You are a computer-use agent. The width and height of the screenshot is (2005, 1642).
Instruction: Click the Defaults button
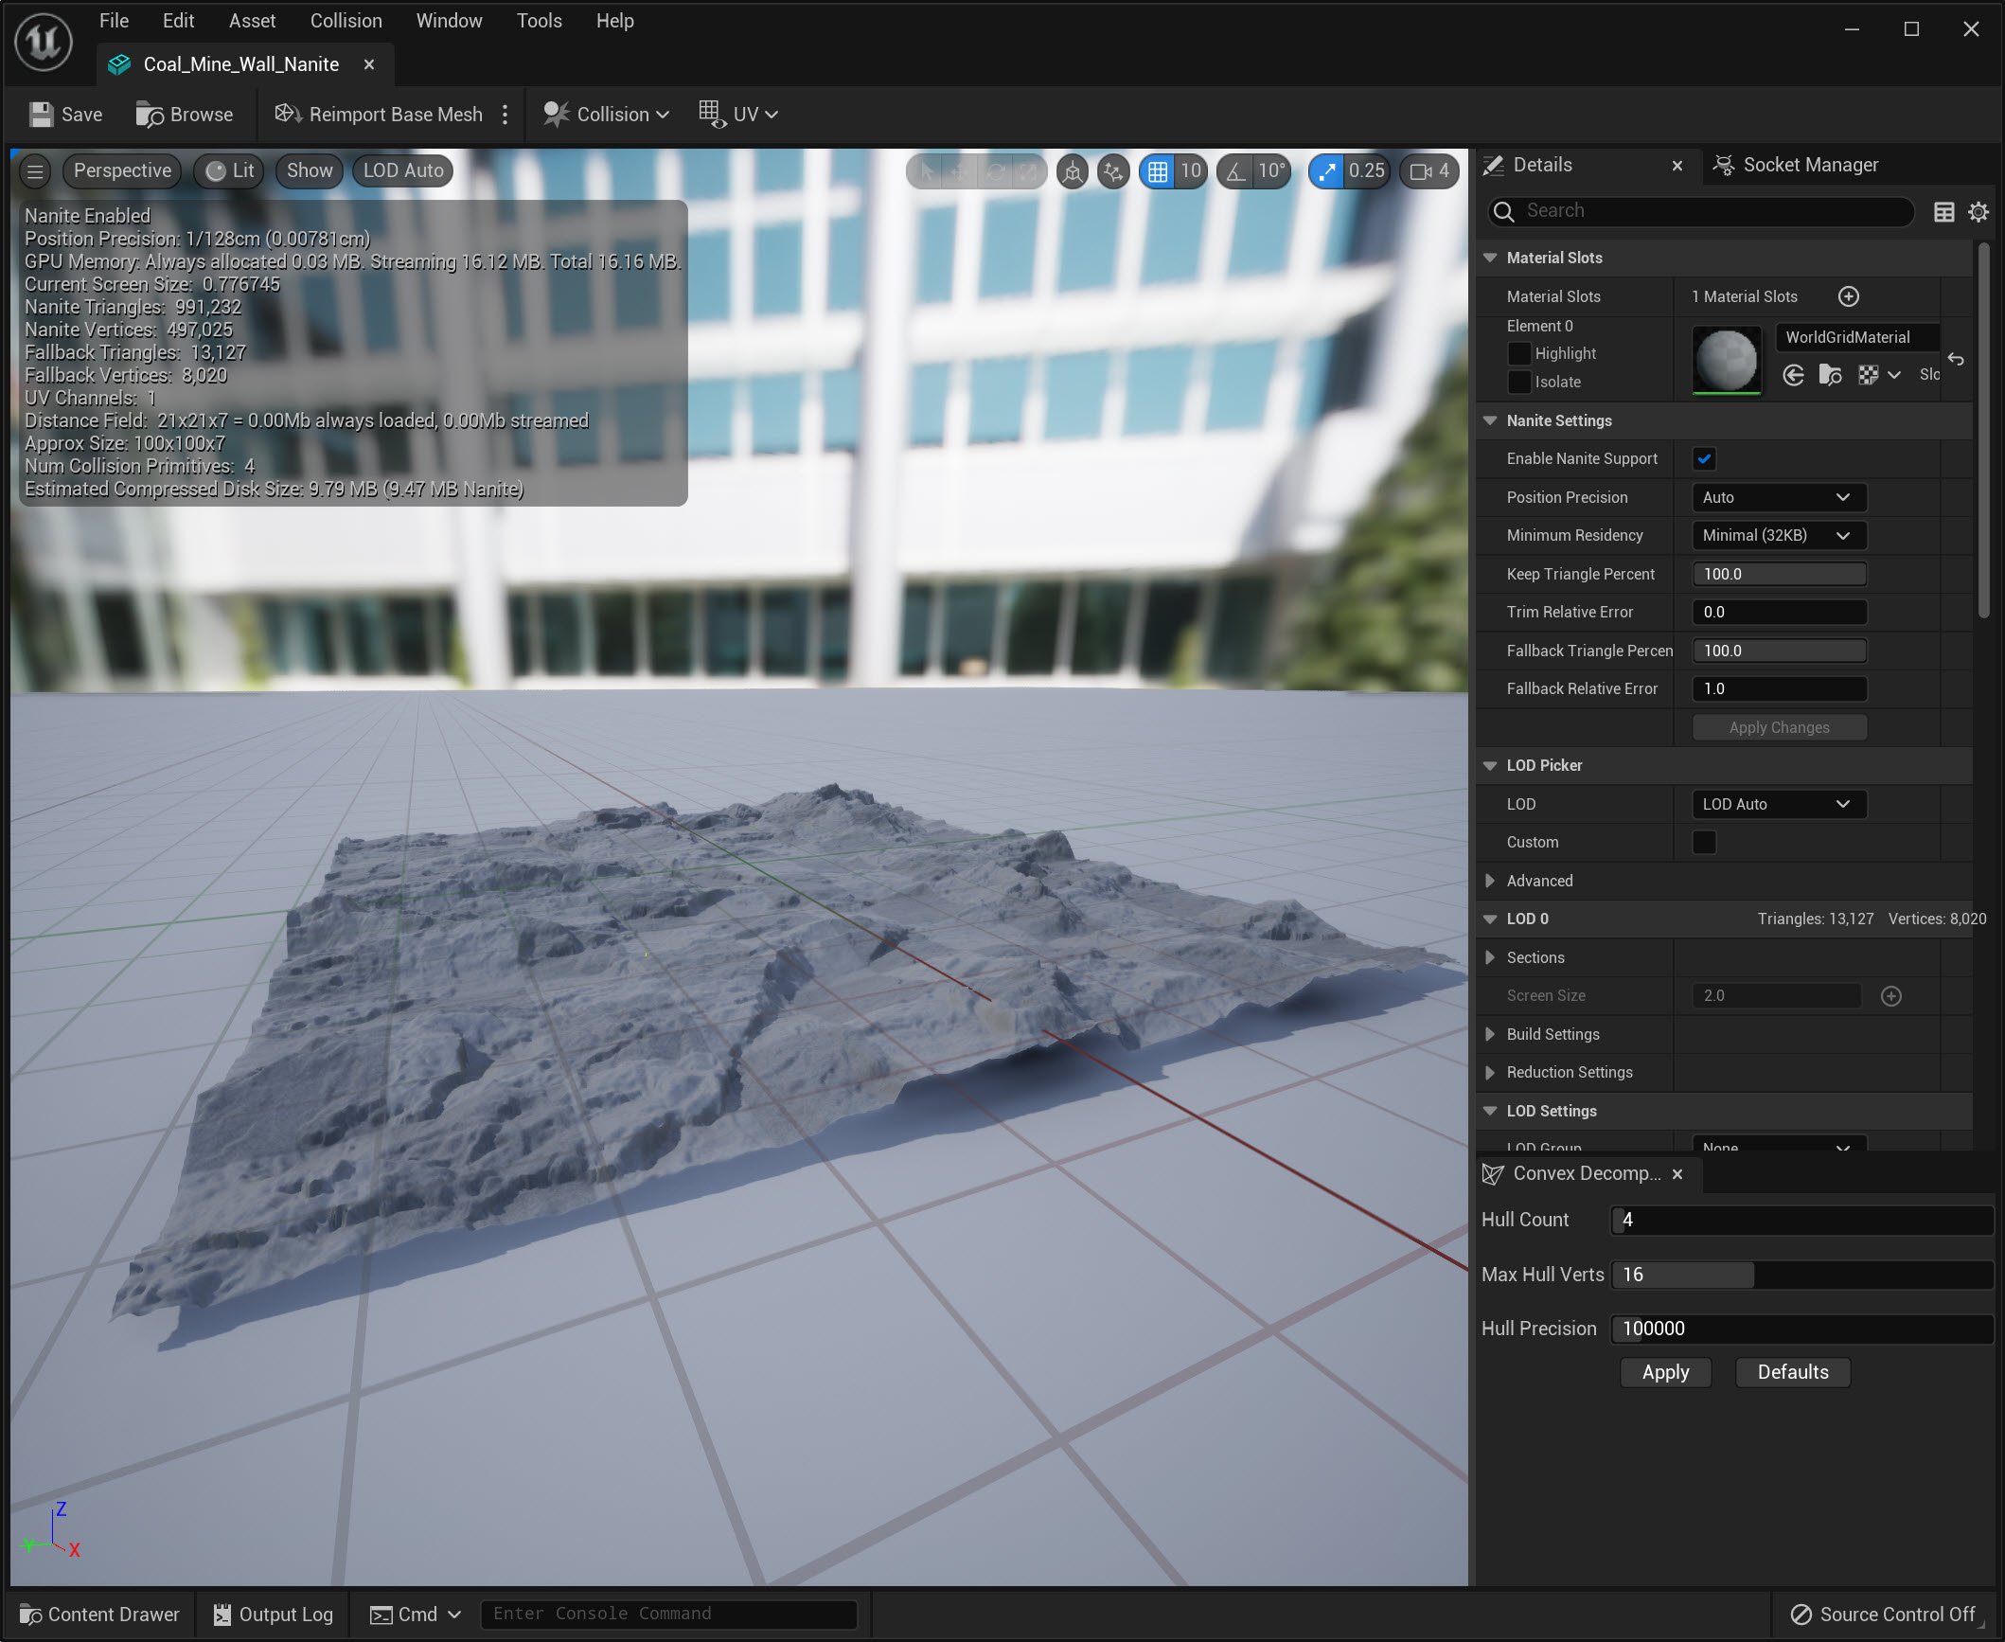coord(1792,1372)
